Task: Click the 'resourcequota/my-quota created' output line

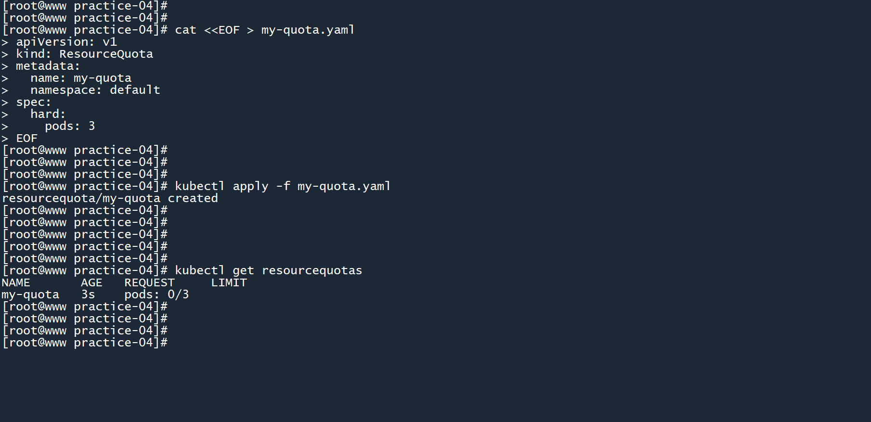Action: (110, 198)
